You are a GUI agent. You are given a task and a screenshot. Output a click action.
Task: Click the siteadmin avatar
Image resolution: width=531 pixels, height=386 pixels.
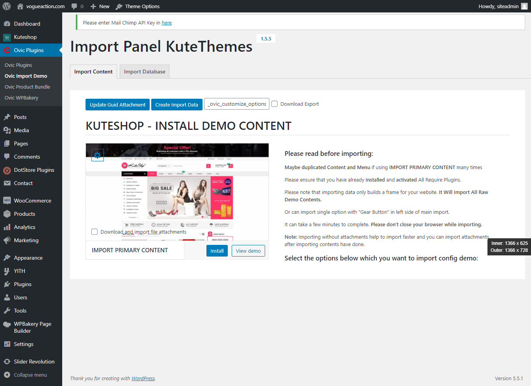[x=524, y=6]
